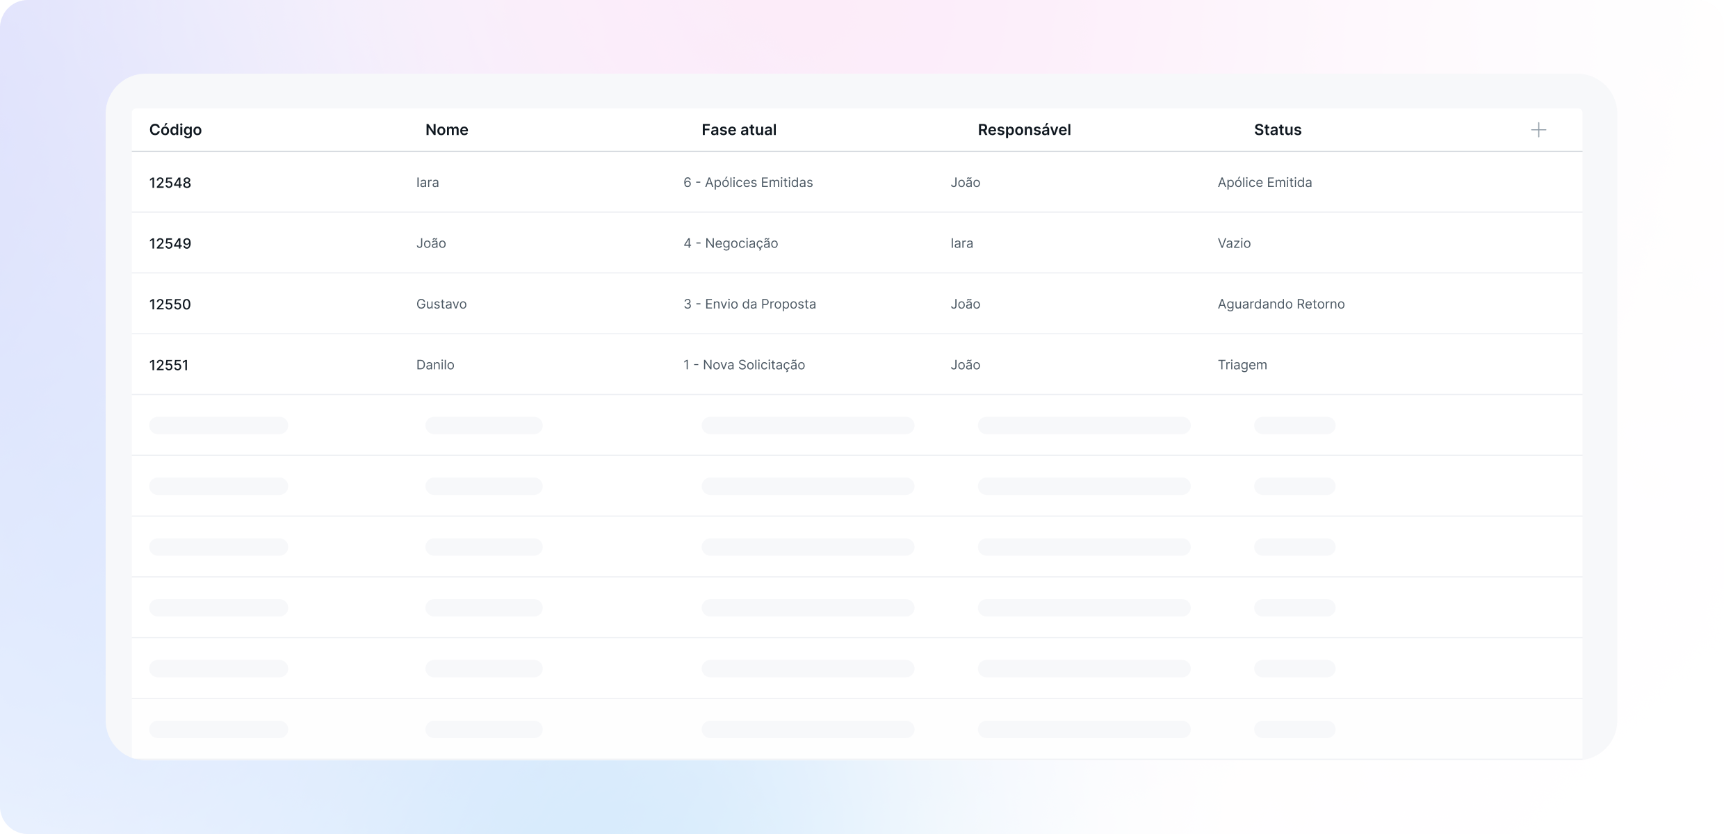Click the Nome column header

coord(446,130)
